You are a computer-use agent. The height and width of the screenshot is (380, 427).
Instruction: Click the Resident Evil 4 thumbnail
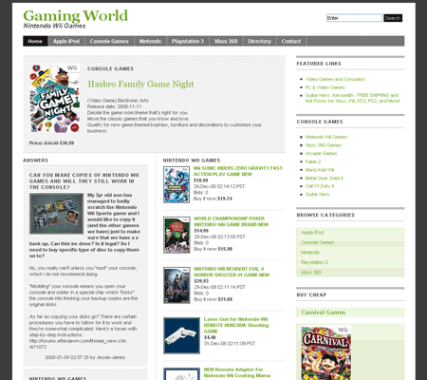(176, 285)
